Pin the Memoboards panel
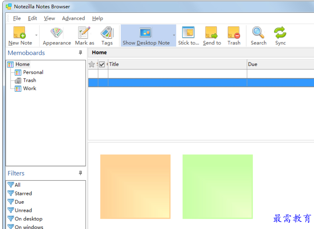 (x=80, y=53)
